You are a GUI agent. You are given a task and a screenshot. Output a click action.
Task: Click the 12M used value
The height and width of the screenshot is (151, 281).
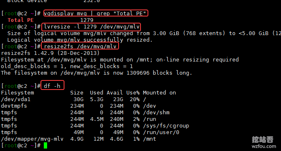tap(98, 139)
